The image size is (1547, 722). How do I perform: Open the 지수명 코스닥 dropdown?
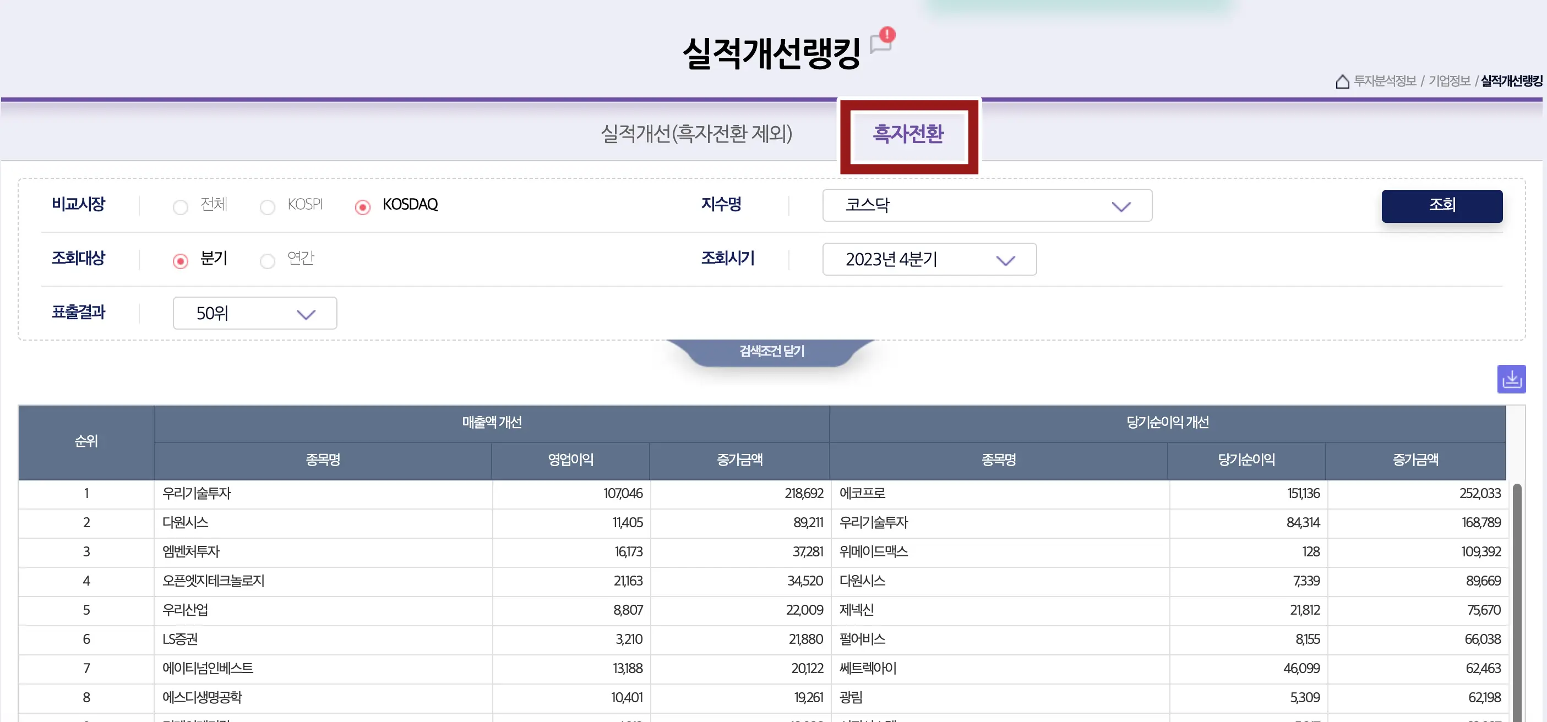987,205
